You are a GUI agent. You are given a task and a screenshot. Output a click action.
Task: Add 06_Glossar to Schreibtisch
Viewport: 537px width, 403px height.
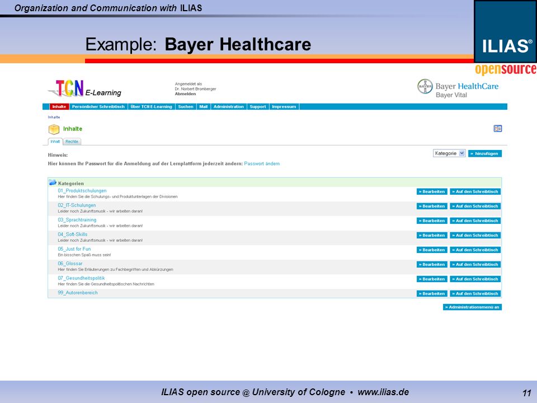click(475, 265)
